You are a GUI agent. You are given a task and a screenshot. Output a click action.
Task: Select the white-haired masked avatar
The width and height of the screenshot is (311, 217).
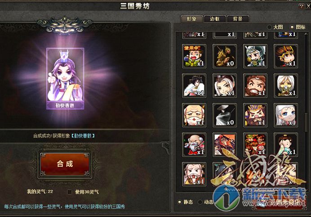pyautogui.click(x=286, y=86)
